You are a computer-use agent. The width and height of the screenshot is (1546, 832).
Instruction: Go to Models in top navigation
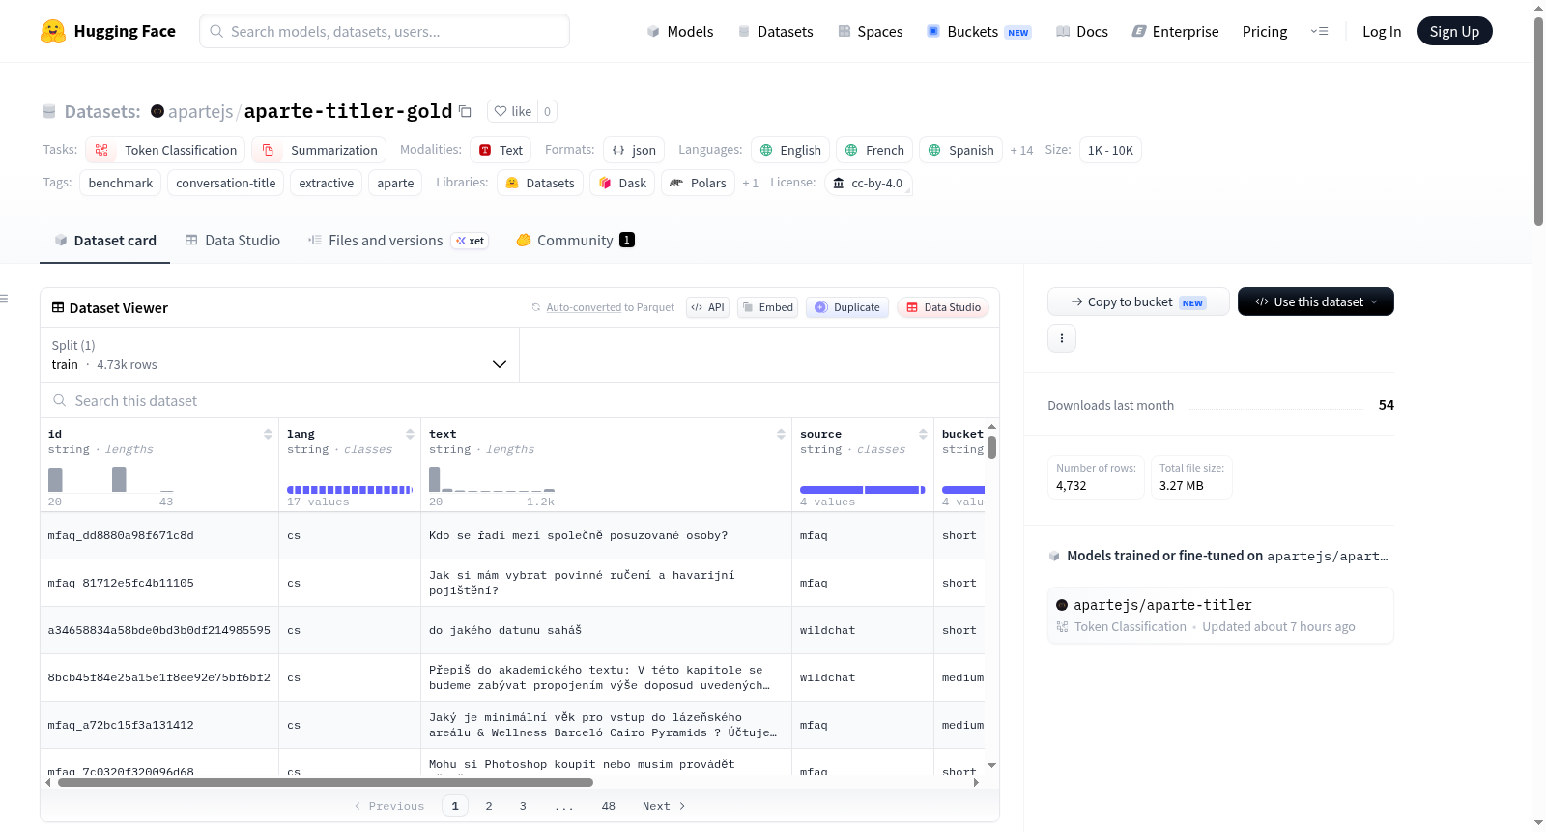coord(680,31)
